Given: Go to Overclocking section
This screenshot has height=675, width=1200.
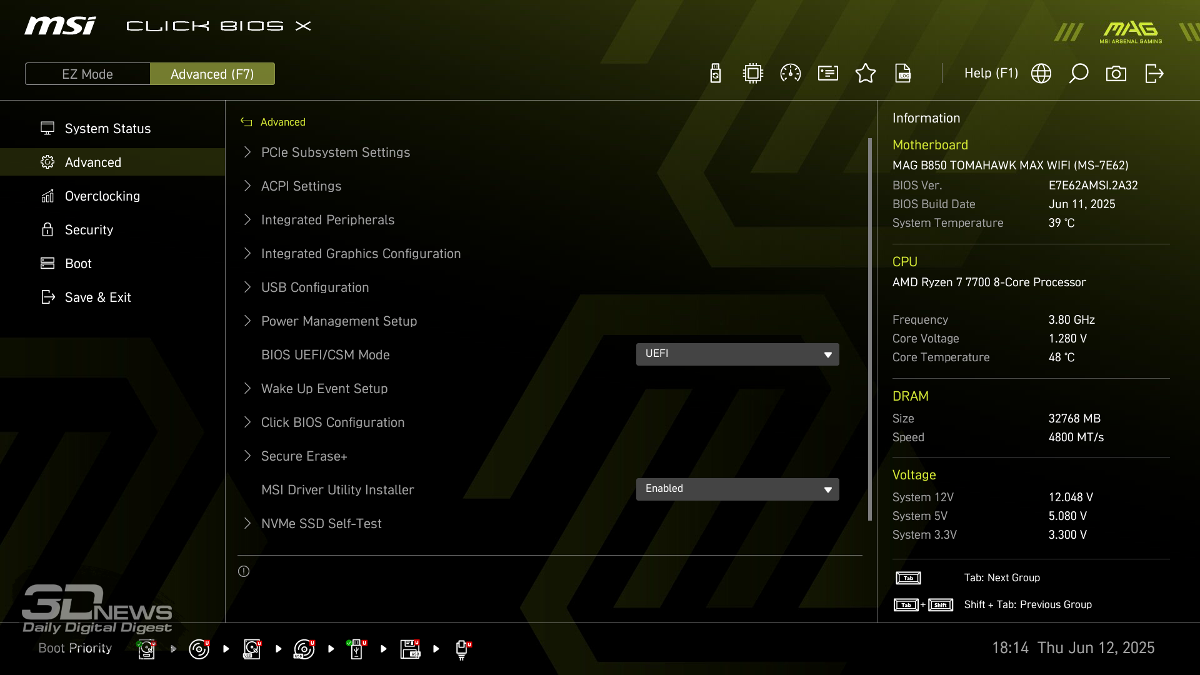Looking at the screenshot, I should point(112,196).
